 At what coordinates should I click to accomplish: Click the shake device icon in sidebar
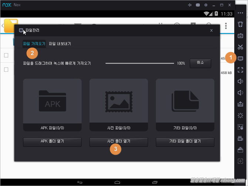[240, 24]
